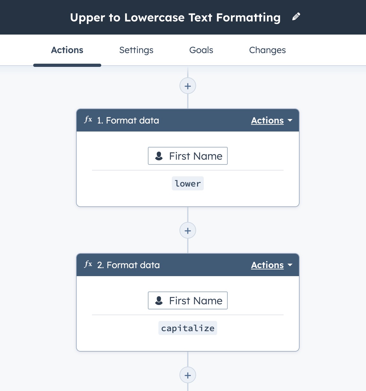Open the Actions dropdown for step 2
366x391 pixels.
271,265
